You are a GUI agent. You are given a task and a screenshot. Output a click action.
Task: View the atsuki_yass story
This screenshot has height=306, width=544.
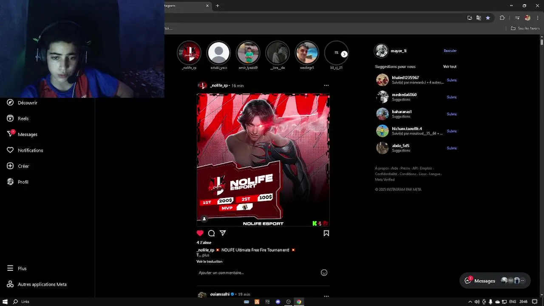[x=218, y=53]
